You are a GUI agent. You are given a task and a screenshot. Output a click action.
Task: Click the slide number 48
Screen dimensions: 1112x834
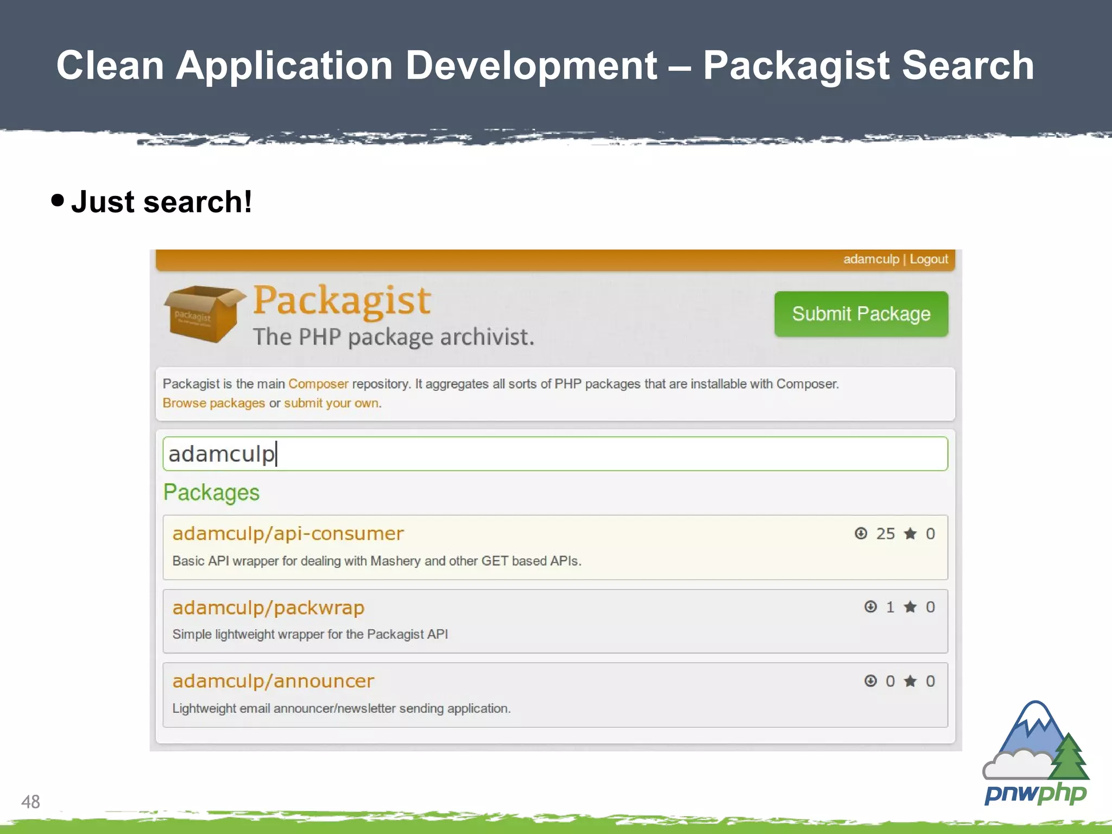[30, 801]
